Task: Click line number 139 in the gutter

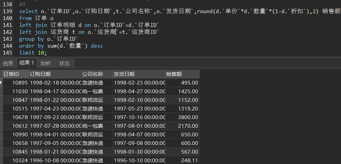Action: click(7, 11)
